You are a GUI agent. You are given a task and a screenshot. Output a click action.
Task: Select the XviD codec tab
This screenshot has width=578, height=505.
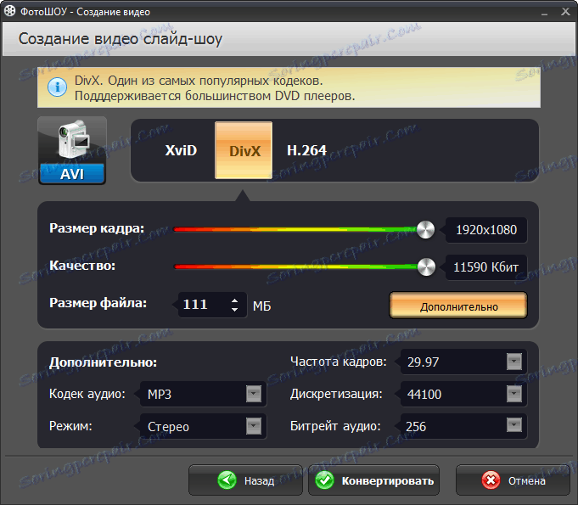pos(181,150)
